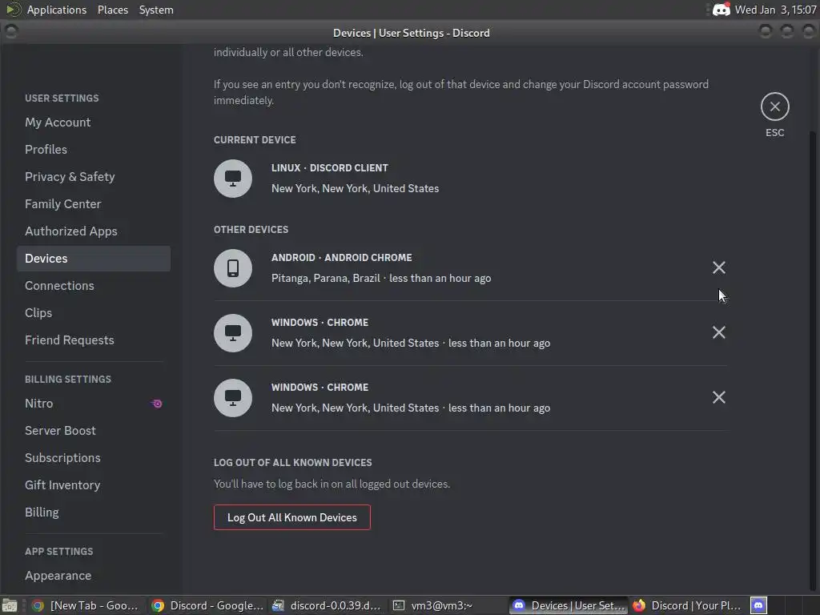This screenshot has height=615, width=820.
Task: Click the clock showing Wed Jan 3, 15:07
Action: pos(775,10)
